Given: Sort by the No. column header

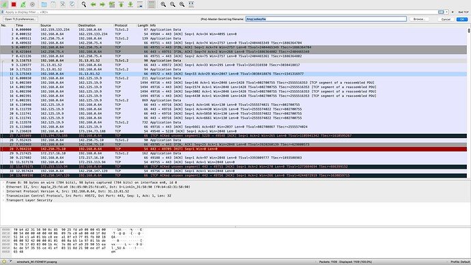Looking at the screenshot, I should coord(8,25).
